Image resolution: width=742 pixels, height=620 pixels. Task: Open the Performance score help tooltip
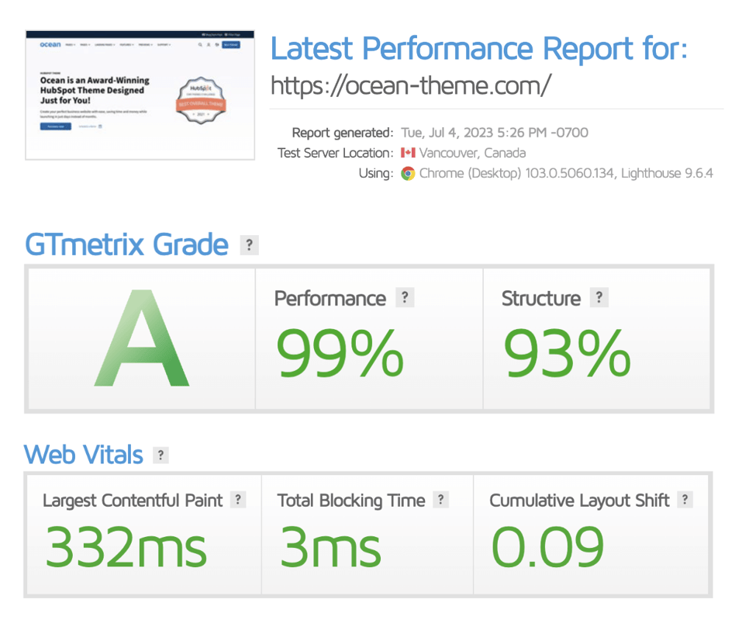click(404, 298)
